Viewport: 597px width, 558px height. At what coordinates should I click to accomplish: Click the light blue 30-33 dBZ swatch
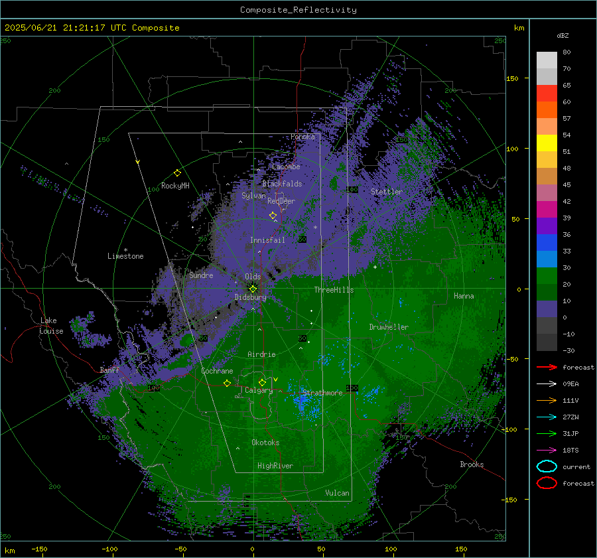pos(547,259)
